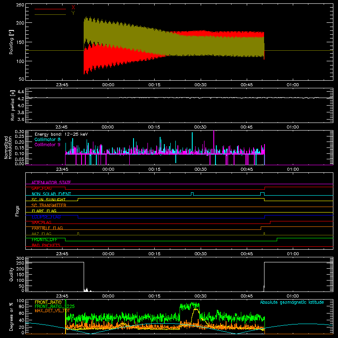Viewport: 338px width, 338px height.
Task: Click the 'Y' legend label
Action: [73, 13]
